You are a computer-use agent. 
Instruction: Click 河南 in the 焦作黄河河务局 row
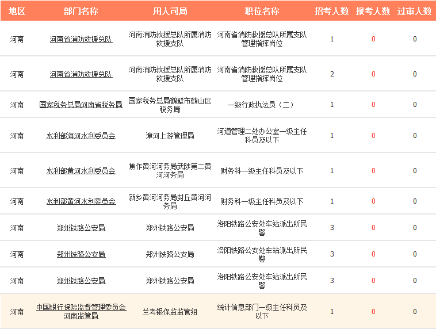(x=17, y=171)
